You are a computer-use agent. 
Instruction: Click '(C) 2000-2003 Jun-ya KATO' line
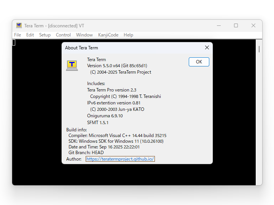[x=117, y=109]
